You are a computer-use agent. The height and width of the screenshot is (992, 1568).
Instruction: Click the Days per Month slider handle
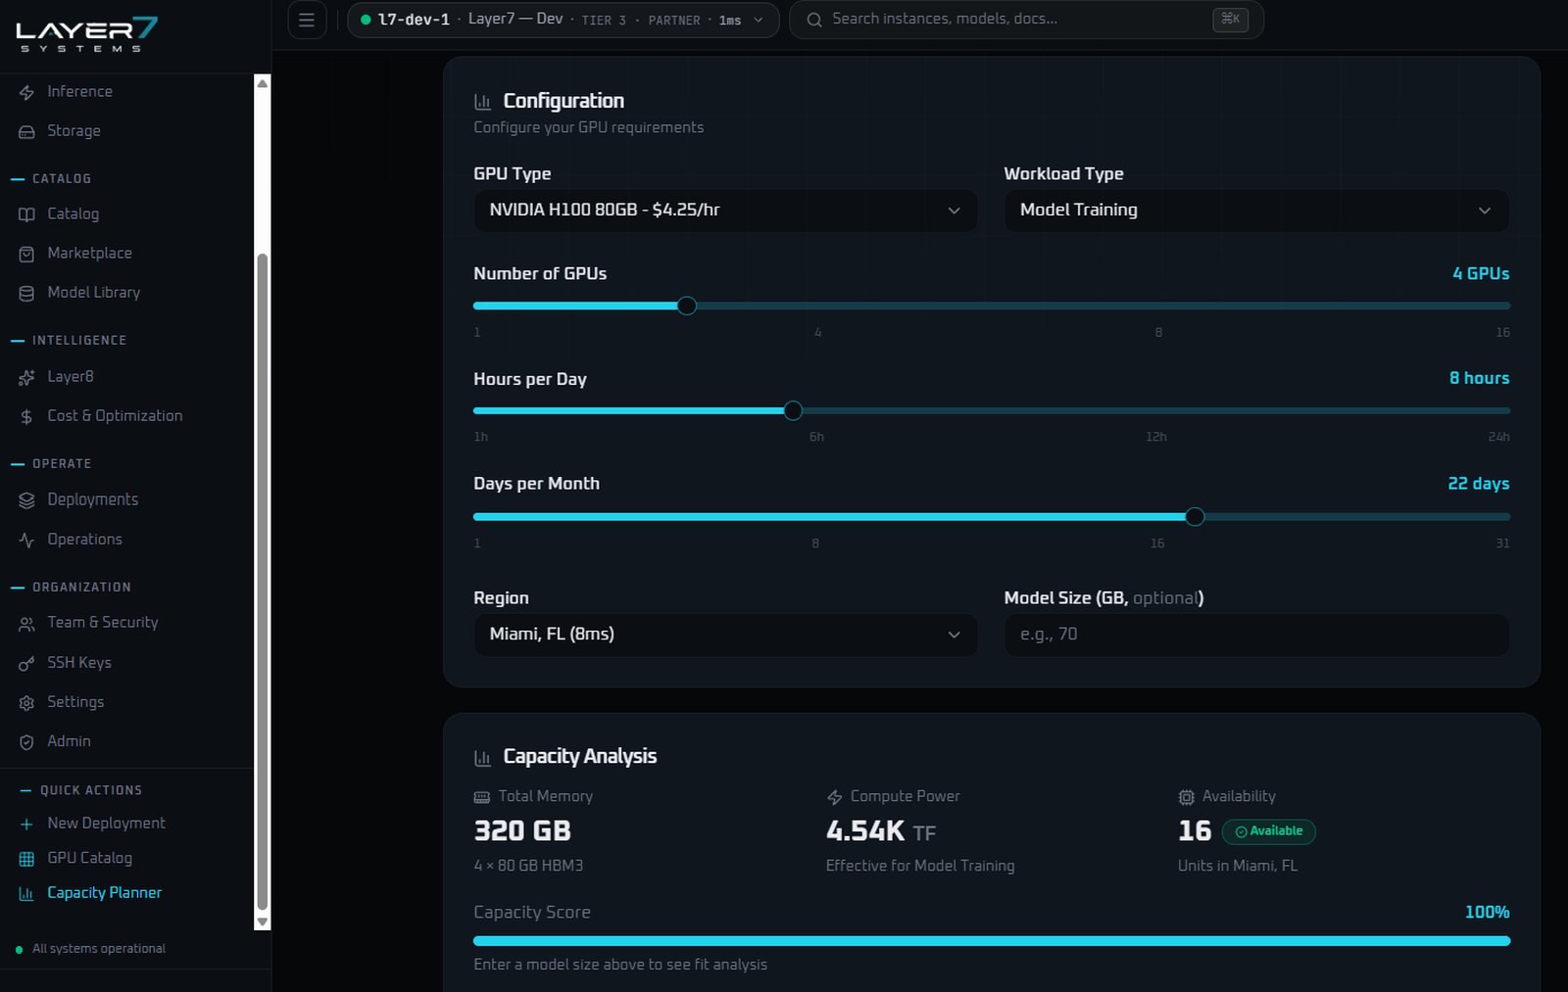click(1195, 516)
